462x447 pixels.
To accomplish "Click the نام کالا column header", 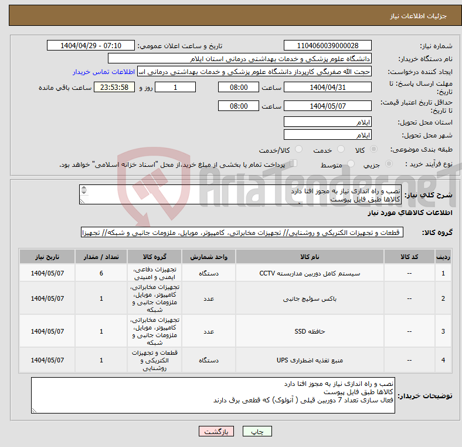I will point(310,257).
